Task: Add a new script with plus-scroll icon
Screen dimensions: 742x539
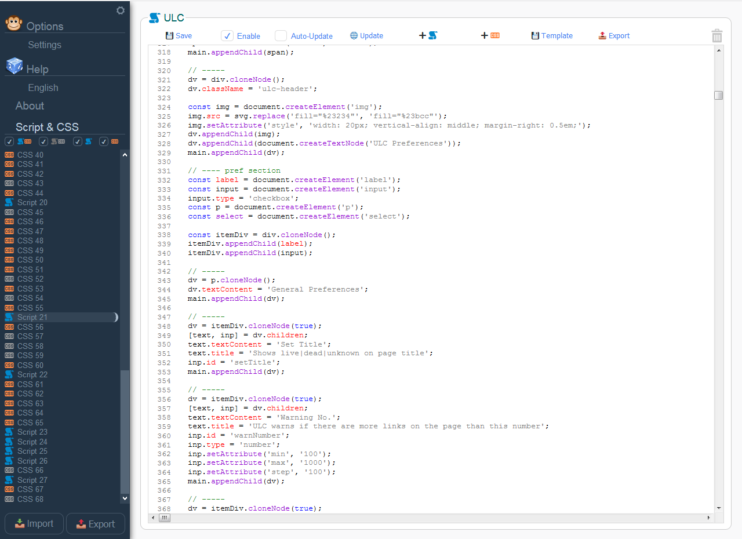Action: tap(428, 35)
